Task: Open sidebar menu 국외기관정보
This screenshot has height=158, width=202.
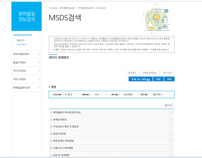Action: 27,79
